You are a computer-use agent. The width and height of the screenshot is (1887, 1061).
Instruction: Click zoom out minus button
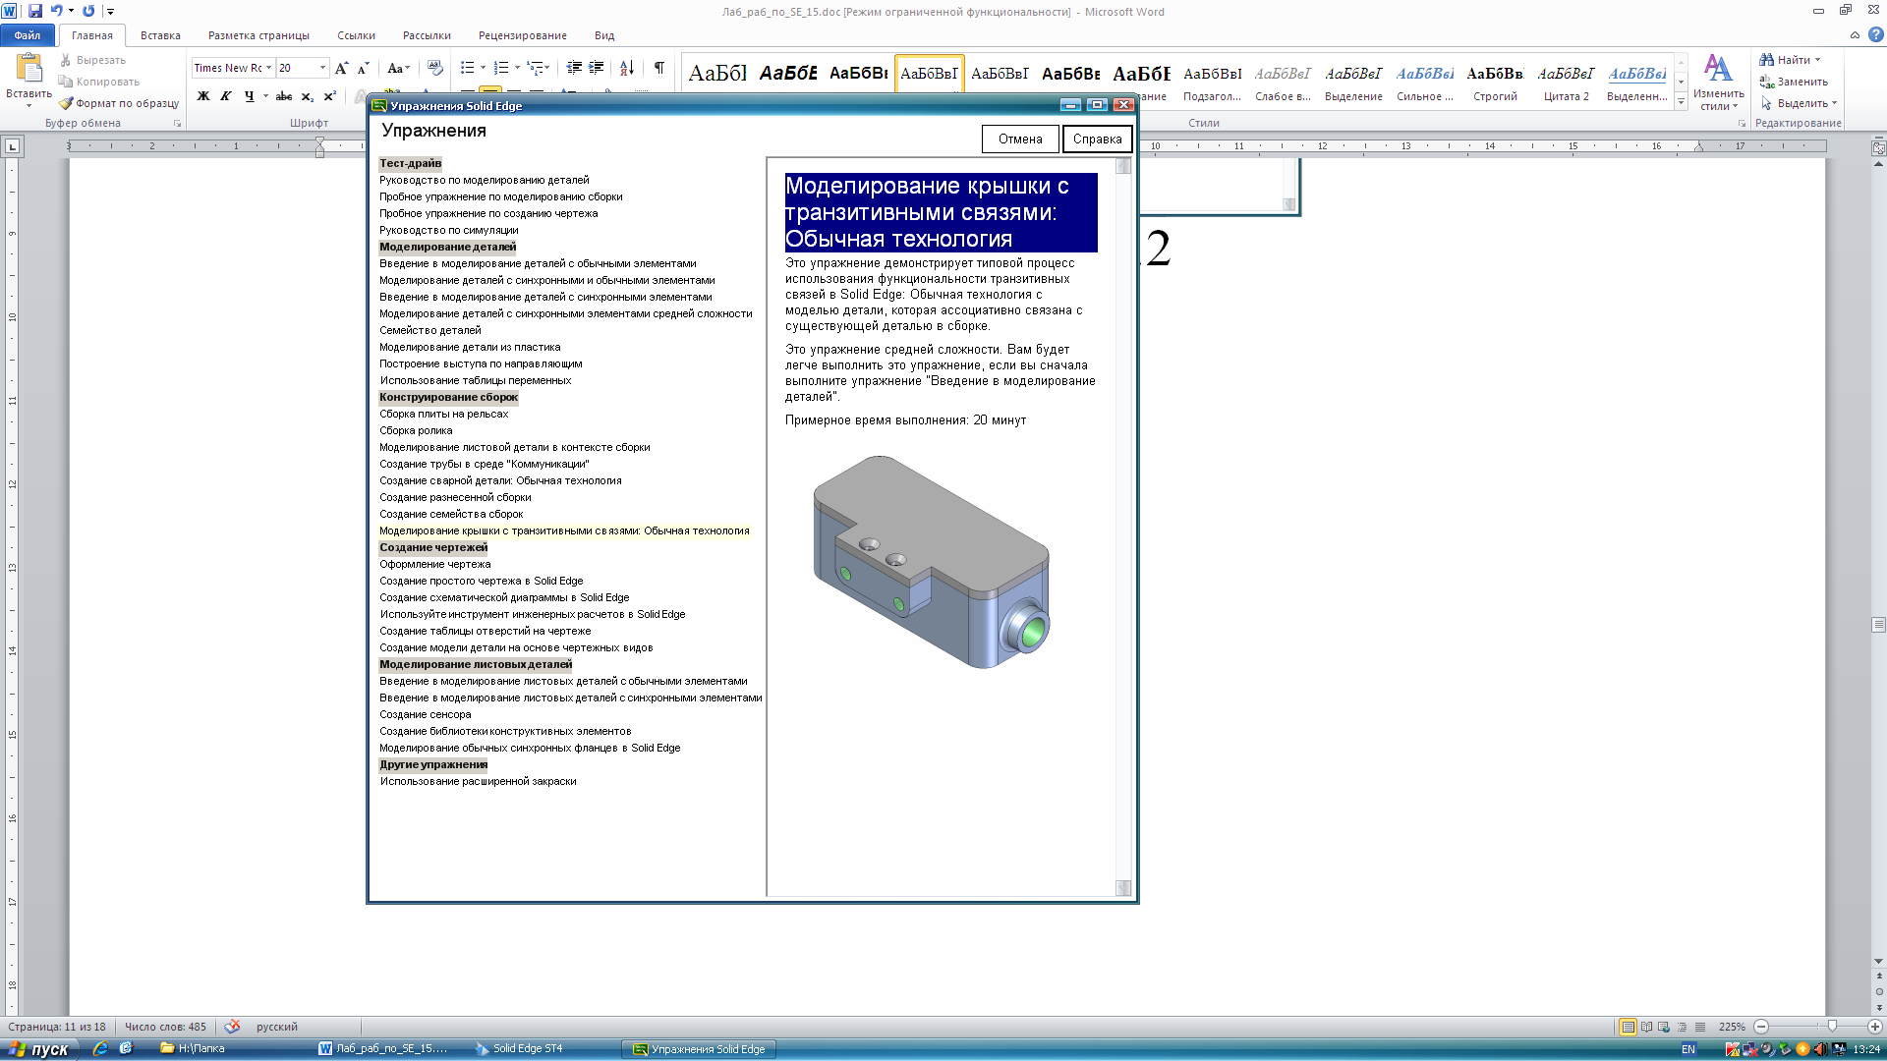1761,1027
